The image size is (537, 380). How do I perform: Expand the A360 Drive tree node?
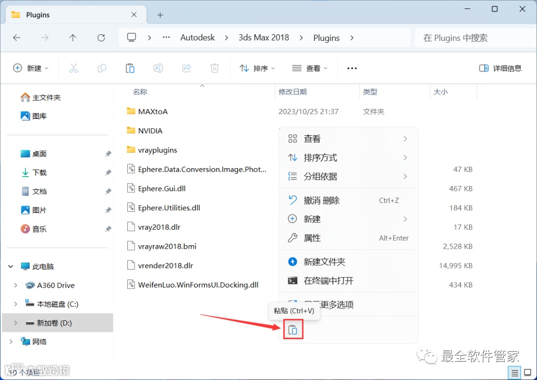(15, 285)
